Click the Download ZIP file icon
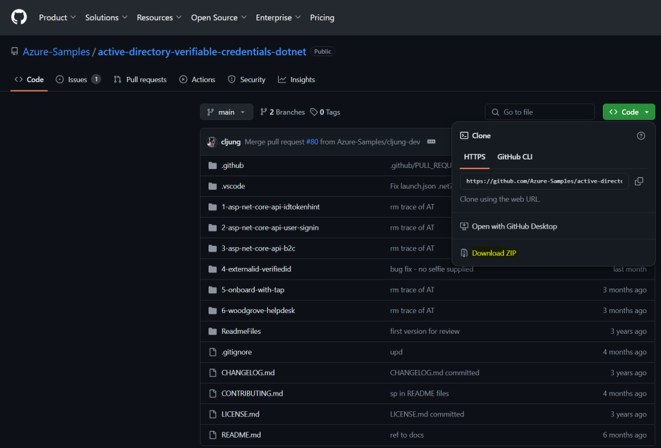This screenshot has height=448, width=661. 464,253
